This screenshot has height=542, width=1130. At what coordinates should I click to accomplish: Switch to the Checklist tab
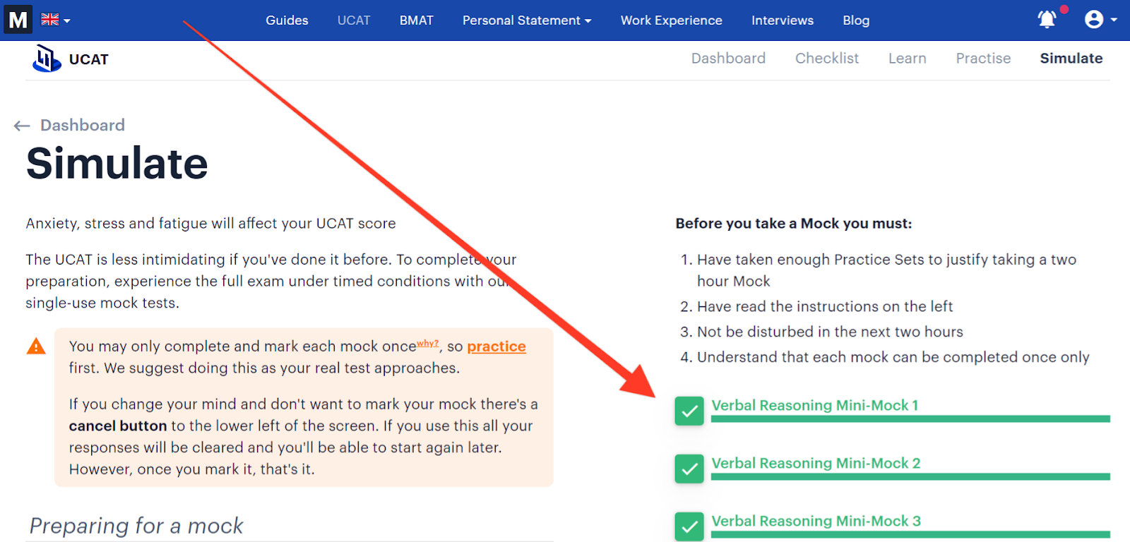click(x=827, y=59)
